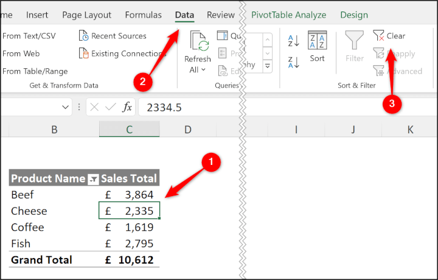Clear the filter using Clear
This screenshot has width=438, height=280.
tap(389, 36)
